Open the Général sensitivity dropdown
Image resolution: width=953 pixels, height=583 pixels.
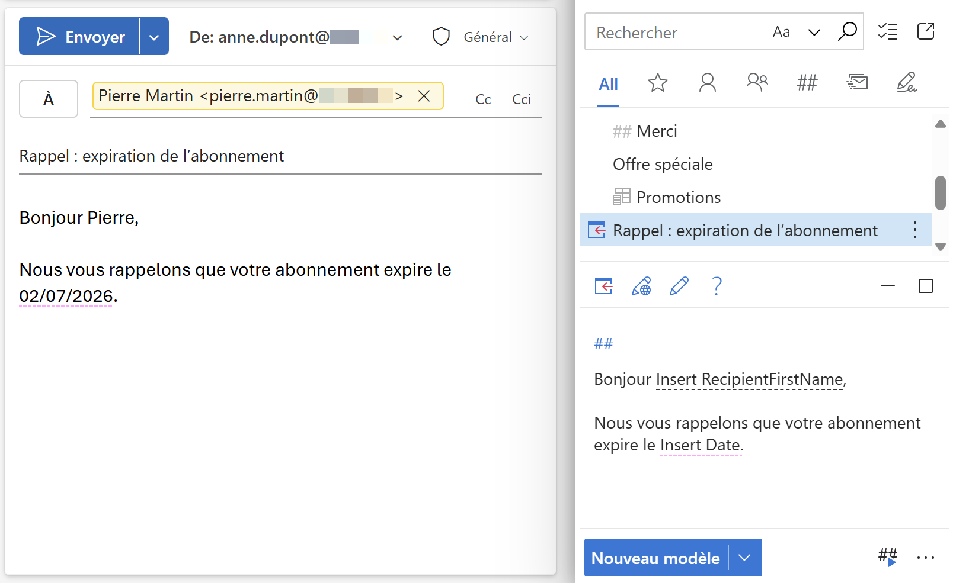[x=496, y=37]
